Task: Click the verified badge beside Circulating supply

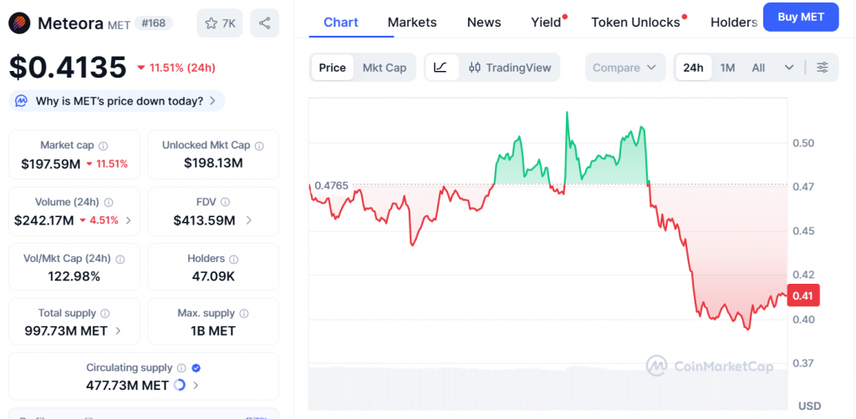Action: [196, 368]
